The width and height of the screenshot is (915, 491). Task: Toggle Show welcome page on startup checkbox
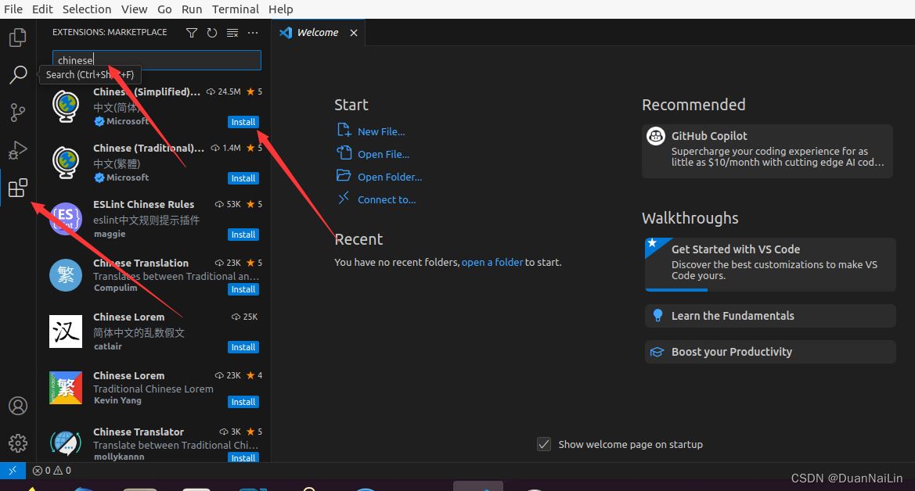coord(544,444)
